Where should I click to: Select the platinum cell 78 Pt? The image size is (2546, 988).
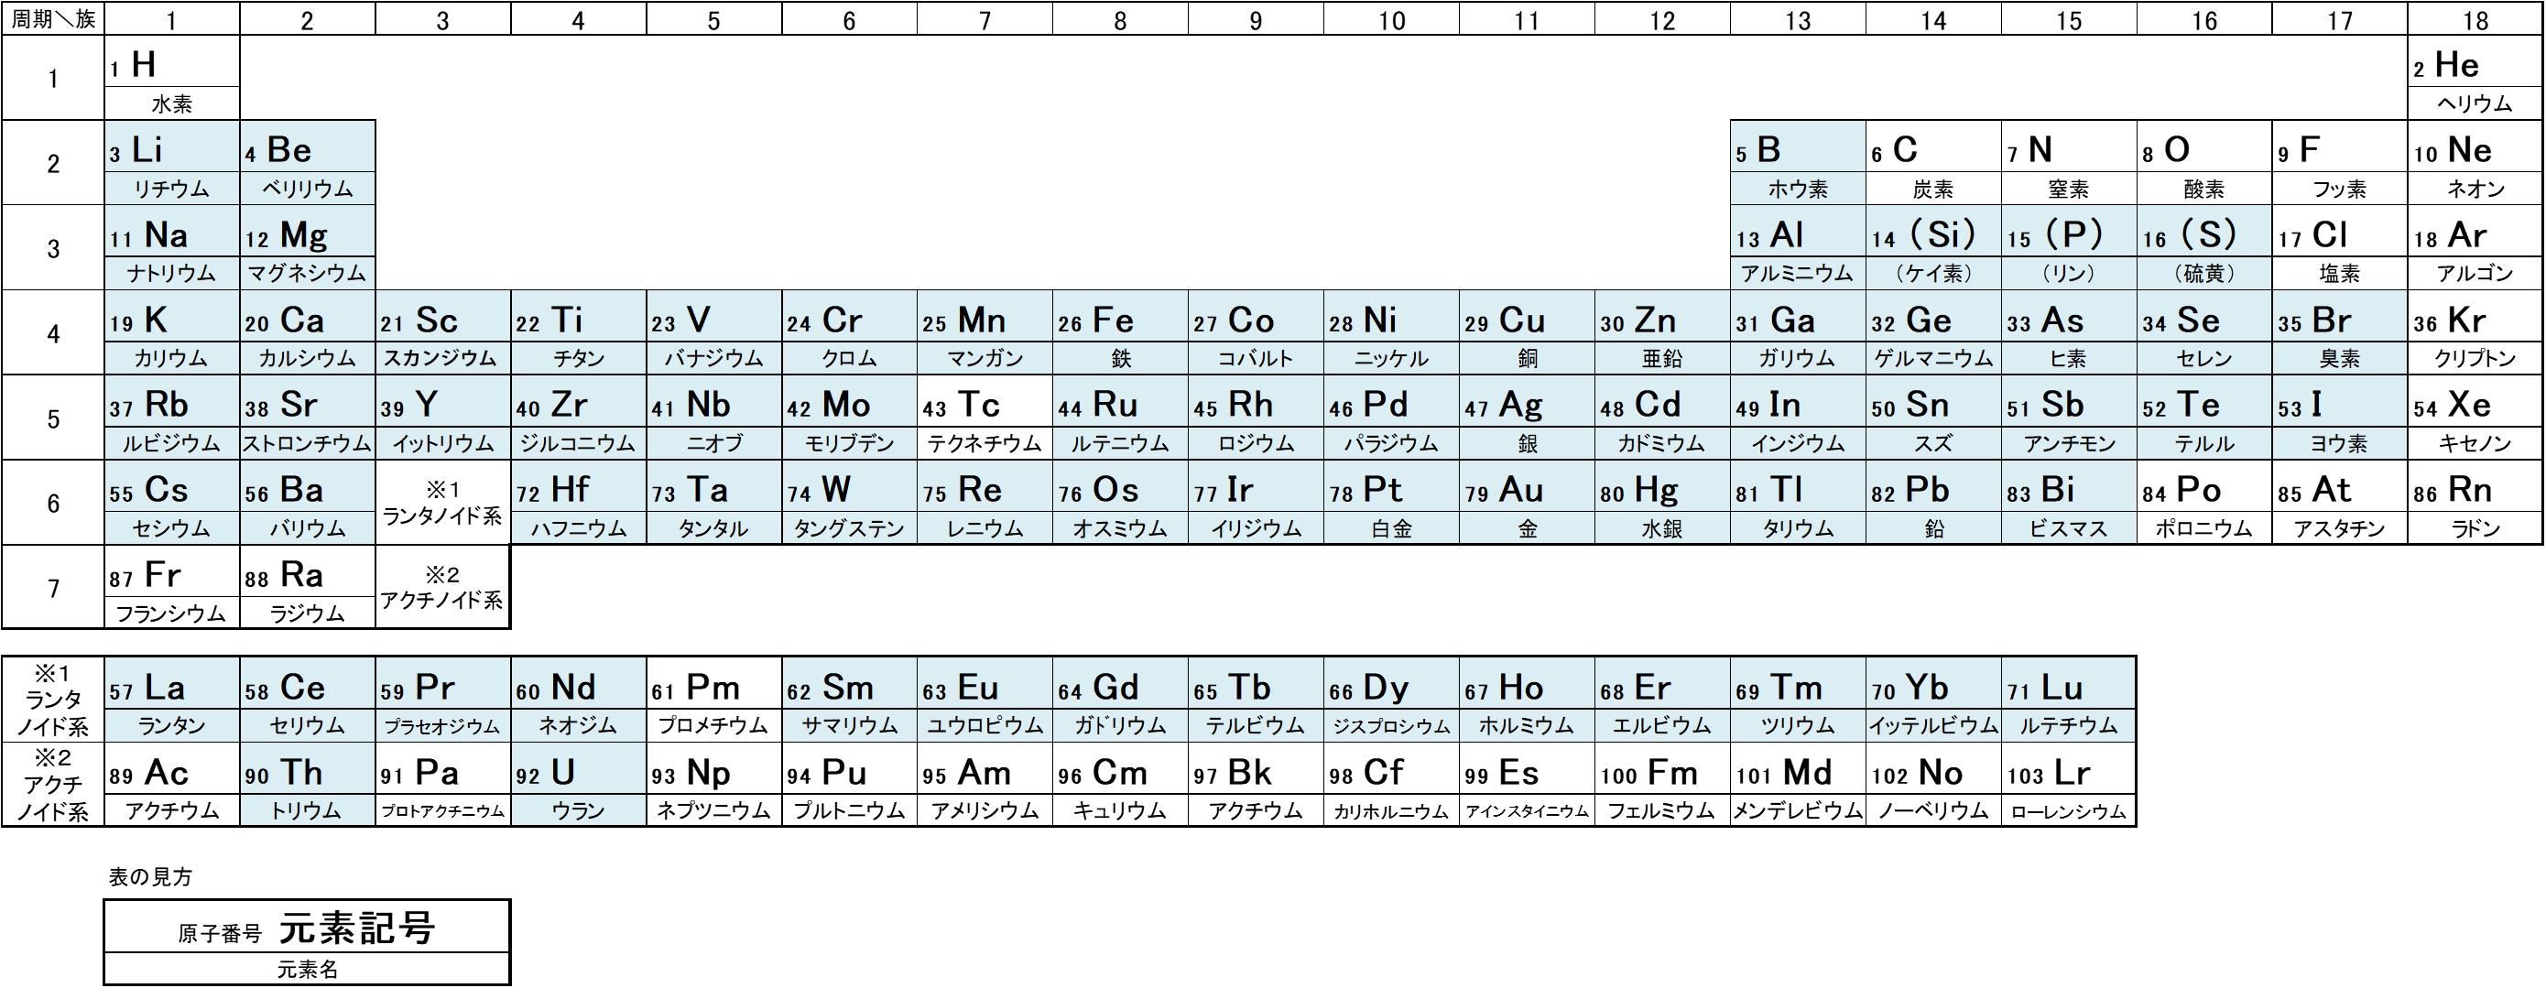(x=1392, y=503)
